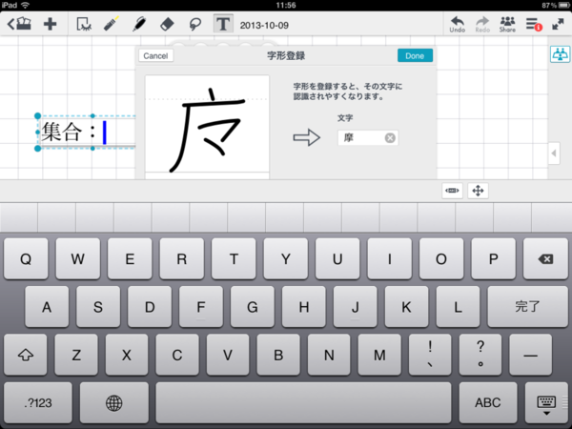The width and height of the screenshot is (572, 429).
Task: Tap the P key
Action: pos(493,259)
